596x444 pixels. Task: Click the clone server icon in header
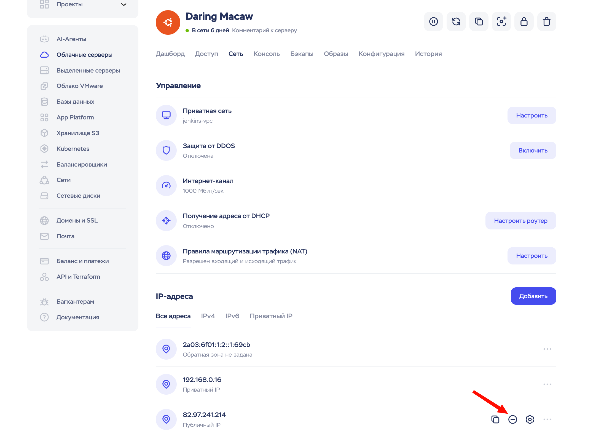pos(479,22)
